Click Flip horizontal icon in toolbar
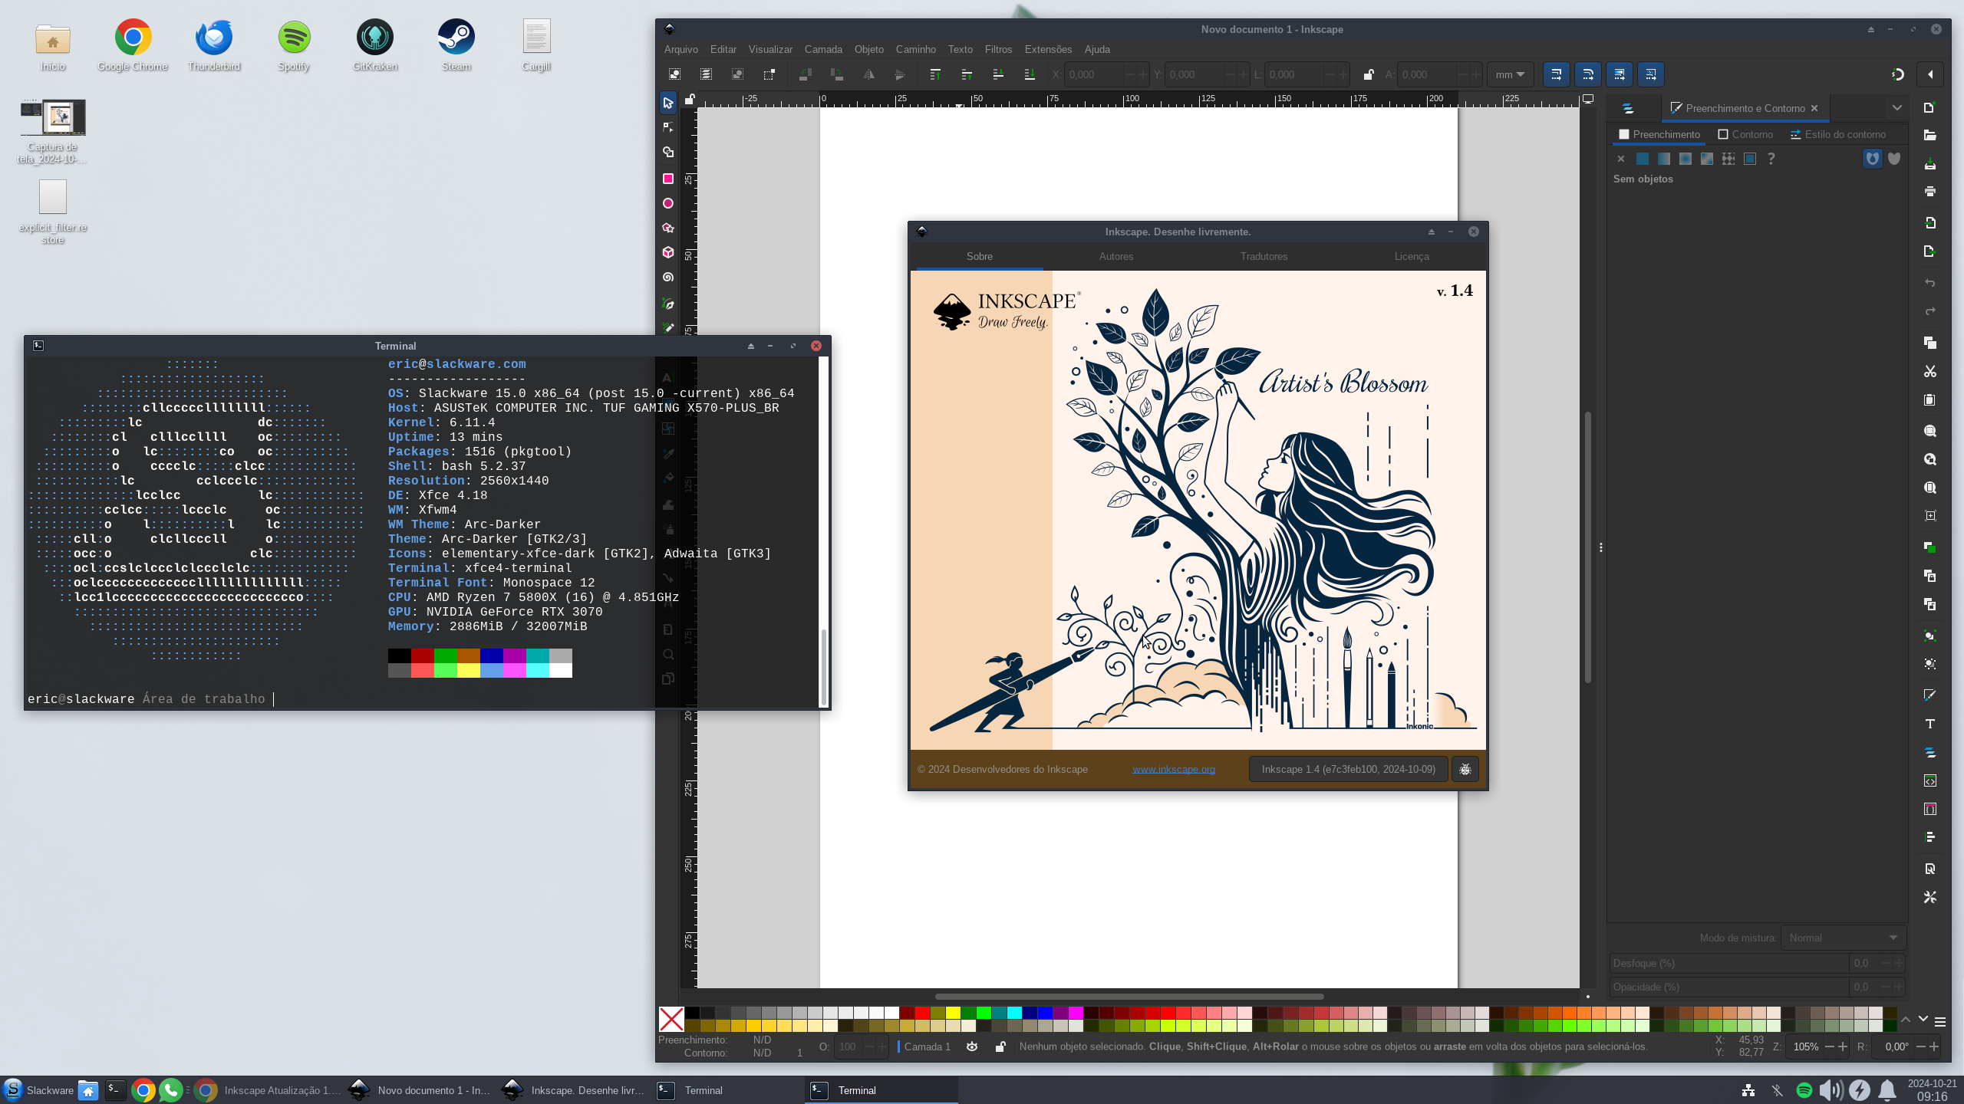The width and height of the screenshot is (1964, 1104). tap(868, 74)
